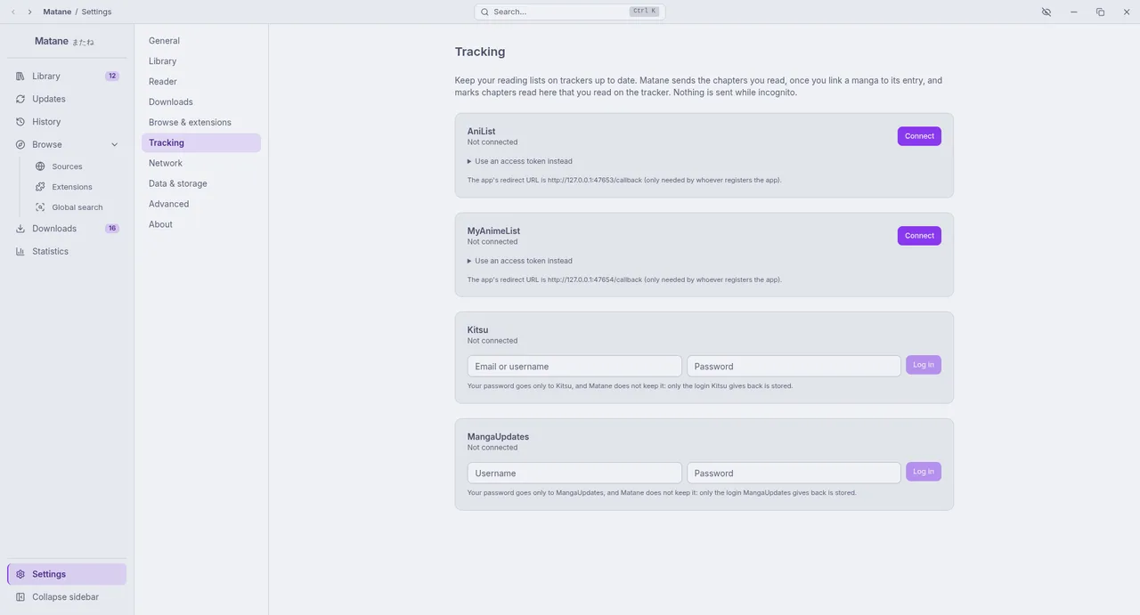The width and height of the screenshot is (1140, 615).
Task: Open Sources under Browse
Action: 77,166
